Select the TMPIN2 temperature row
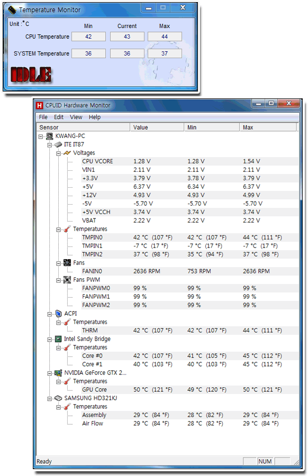The height and width of the screenshot is (476, 308). click(x=190, y=254)
